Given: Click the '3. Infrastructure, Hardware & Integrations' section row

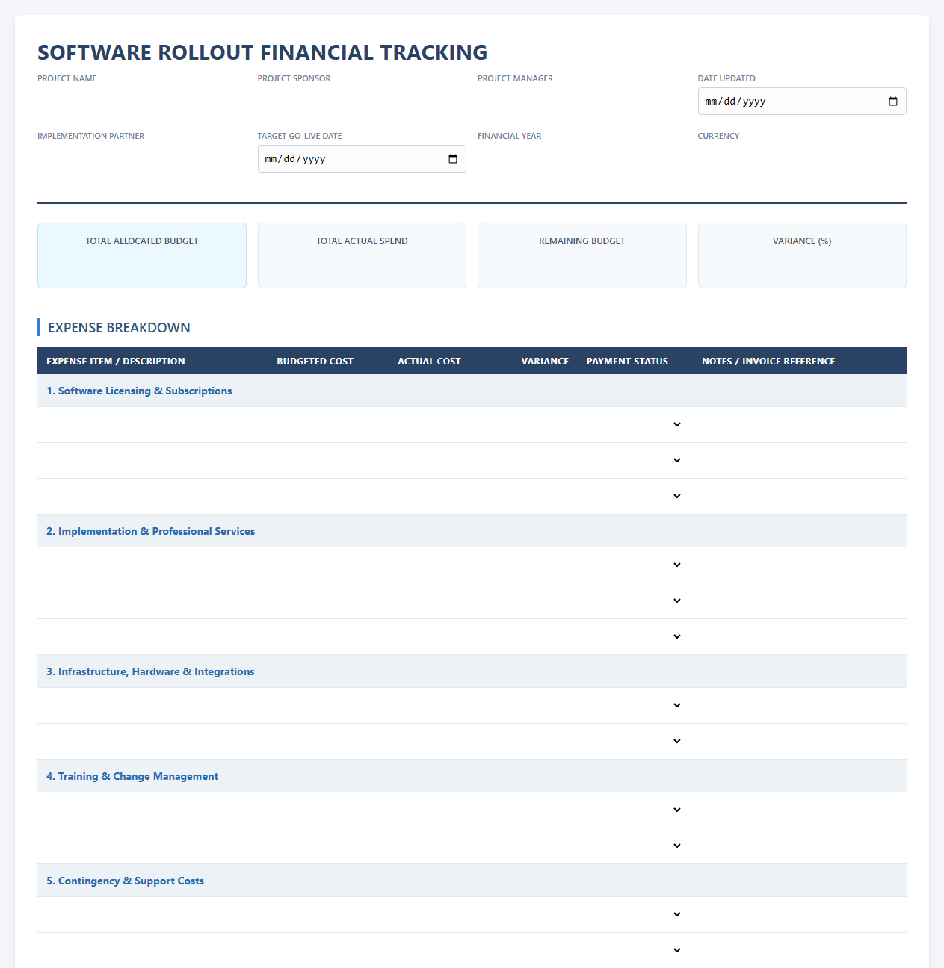Looking at the screenshot, I should [x=472, y=671].
